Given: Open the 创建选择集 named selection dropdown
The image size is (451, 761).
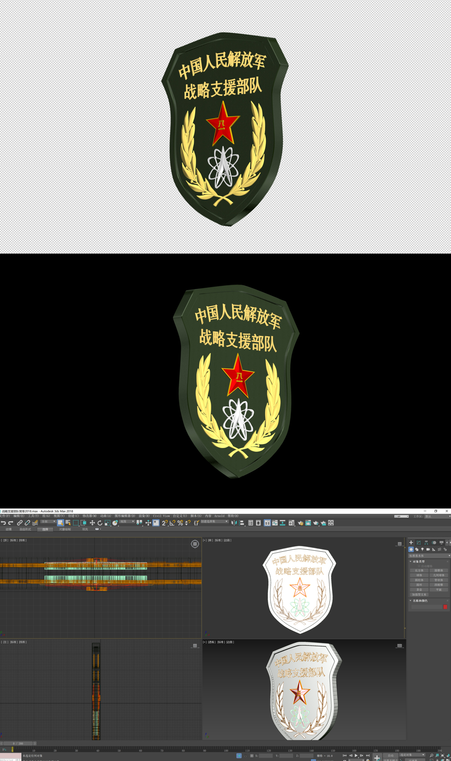Looking at the screenshot, I should pos(214,521).
